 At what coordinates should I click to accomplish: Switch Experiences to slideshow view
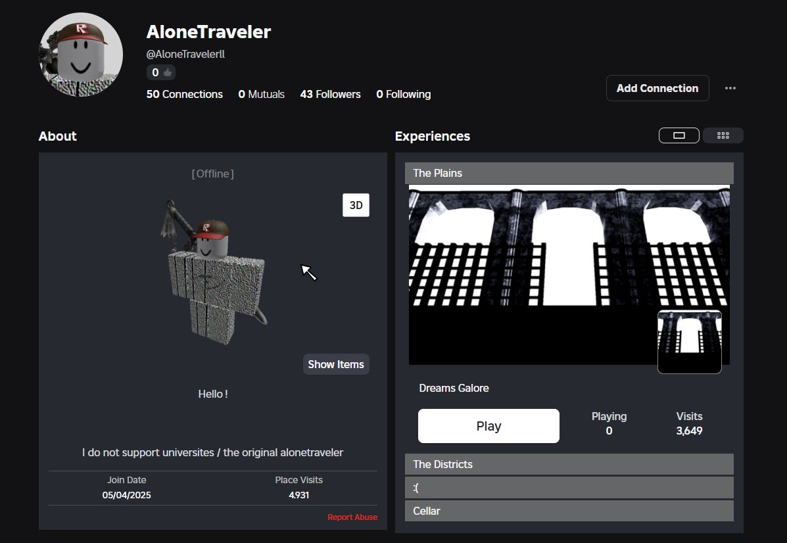[x=679, y=135]
